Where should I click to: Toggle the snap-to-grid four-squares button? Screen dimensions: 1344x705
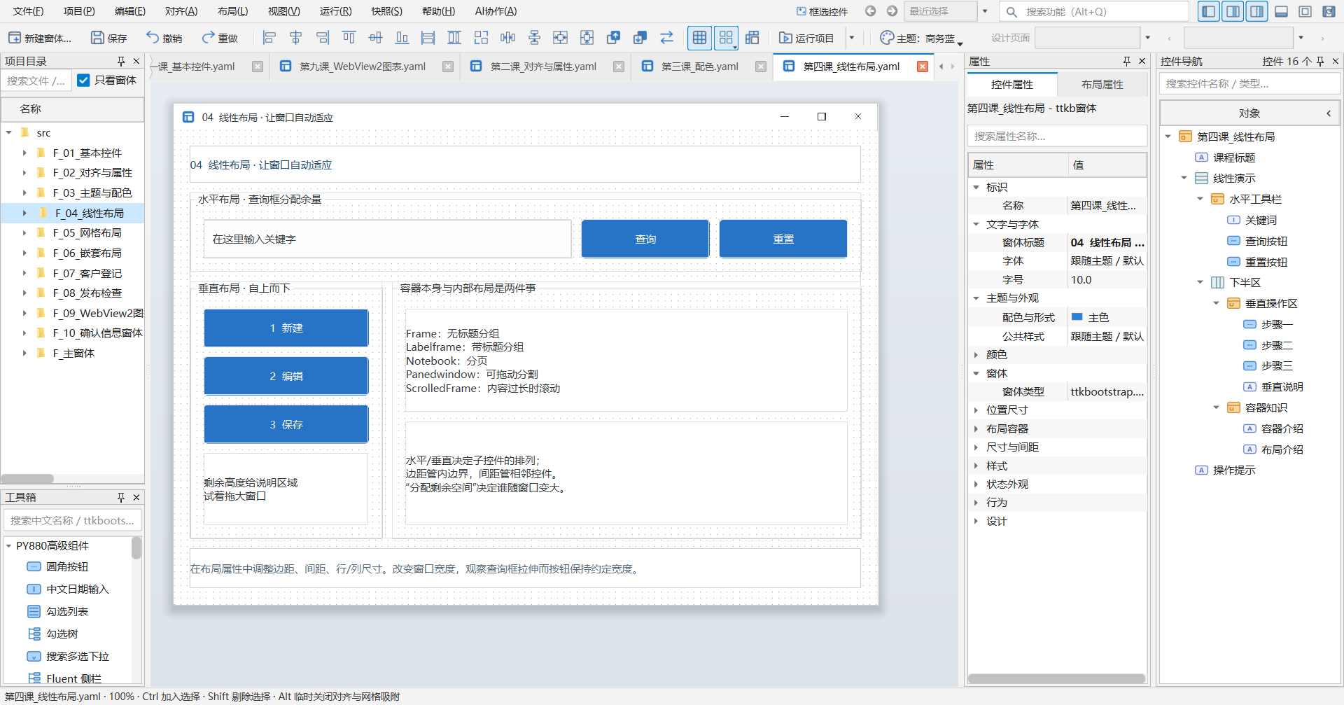click(726, 38)
